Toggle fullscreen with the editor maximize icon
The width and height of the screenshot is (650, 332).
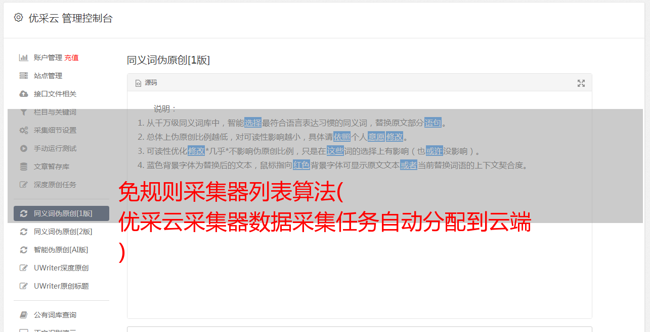point(581,83)
